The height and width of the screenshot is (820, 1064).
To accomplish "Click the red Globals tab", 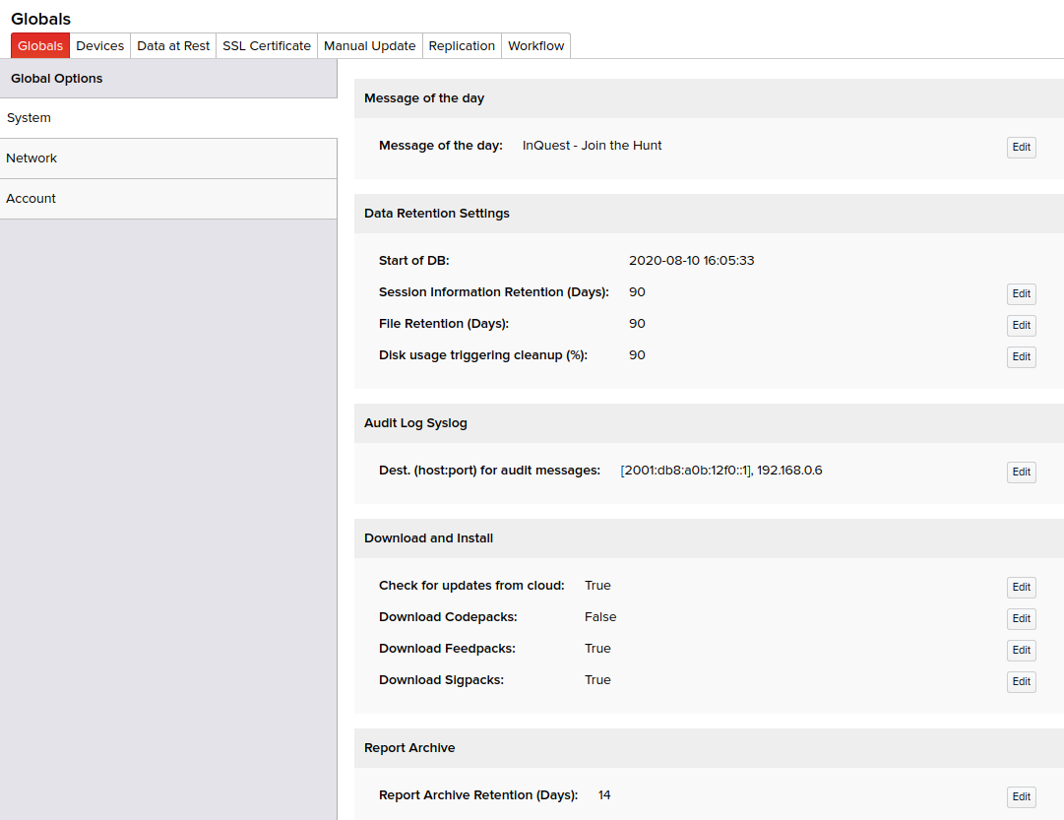I will (40, 46).
